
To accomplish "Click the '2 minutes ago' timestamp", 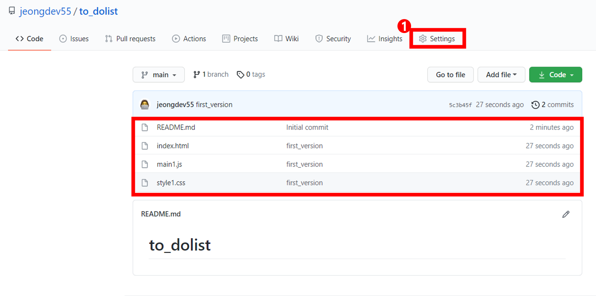I will tap(551, 127).
